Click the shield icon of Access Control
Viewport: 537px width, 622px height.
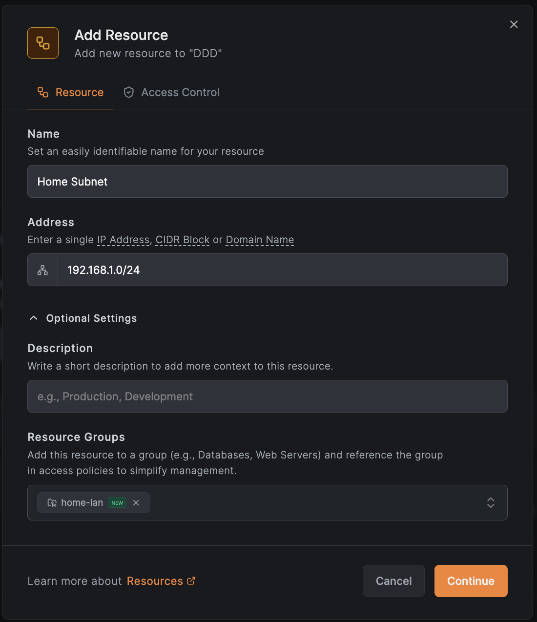pos(129,92)
